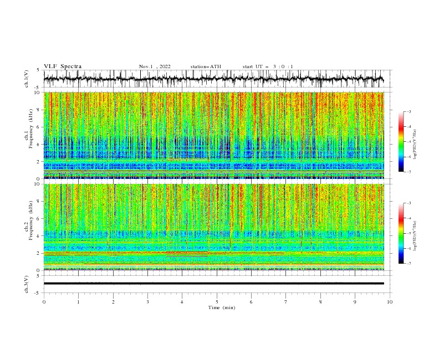Click time axis tick label "7"
Image resolution: width=439 pixels, height=339 pixels.
click(286, 302)
